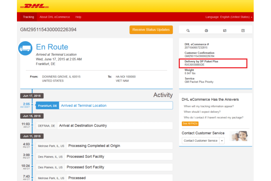Screen dimensions: 271x181
Task: Select tracking number GM295115430000226394 heading
Action: click(48, 30)
